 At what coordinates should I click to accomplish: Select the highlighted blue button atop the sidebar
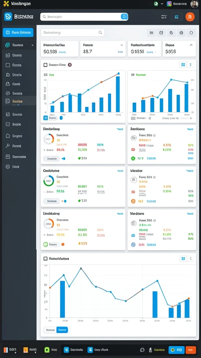click(18, 33)
